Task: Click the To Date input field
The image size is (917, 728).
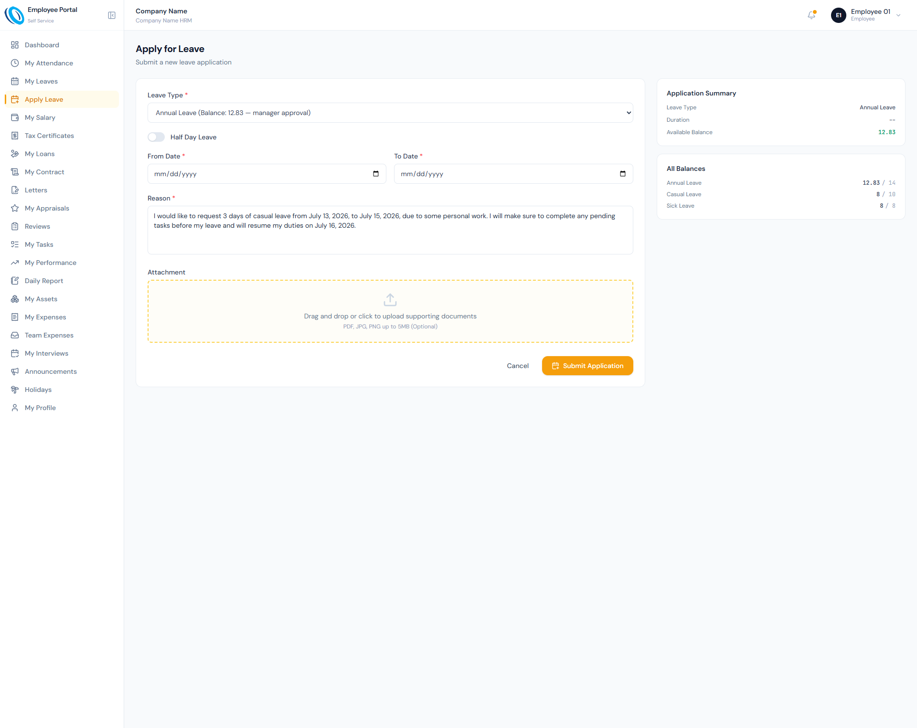Action: (513, 174)
